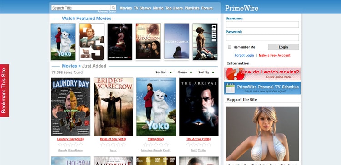Go to the TV Shows menu
This screenshot has height=165, width=341.
point(142,8)
